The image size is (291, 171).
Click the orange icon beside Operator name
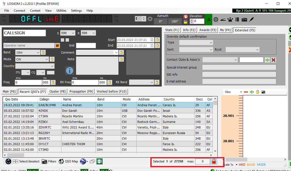pos(57,46)
